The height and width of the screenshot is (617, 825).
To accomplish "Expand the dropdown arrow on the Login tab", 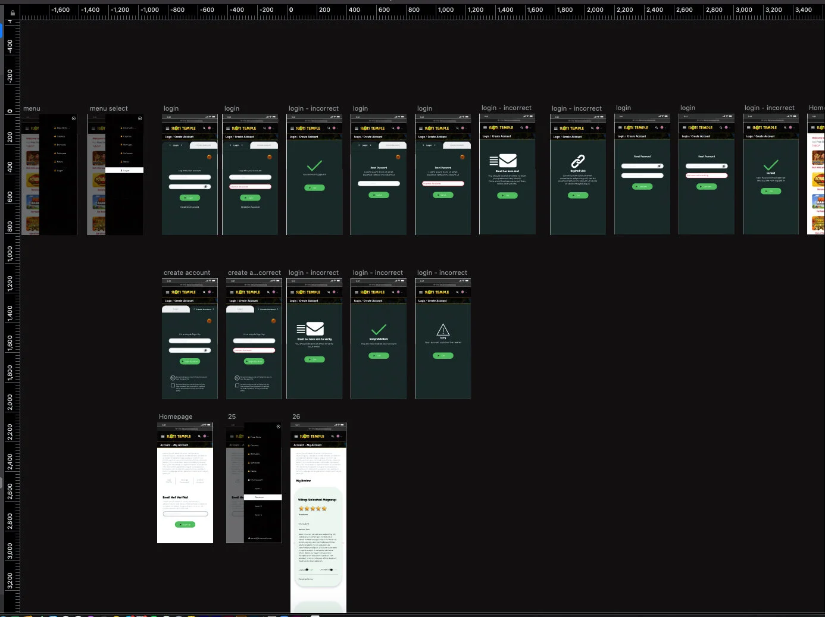I will pyautogui.click(x=182, y=145).
